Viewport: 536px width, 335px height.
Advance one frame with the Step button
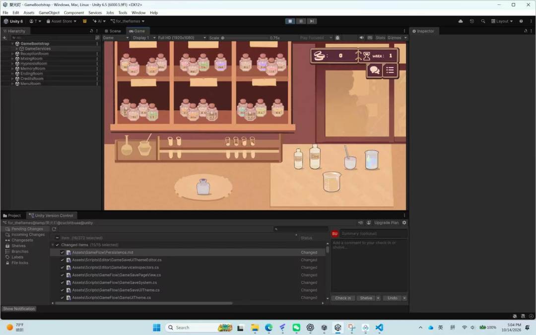[312, 21]
